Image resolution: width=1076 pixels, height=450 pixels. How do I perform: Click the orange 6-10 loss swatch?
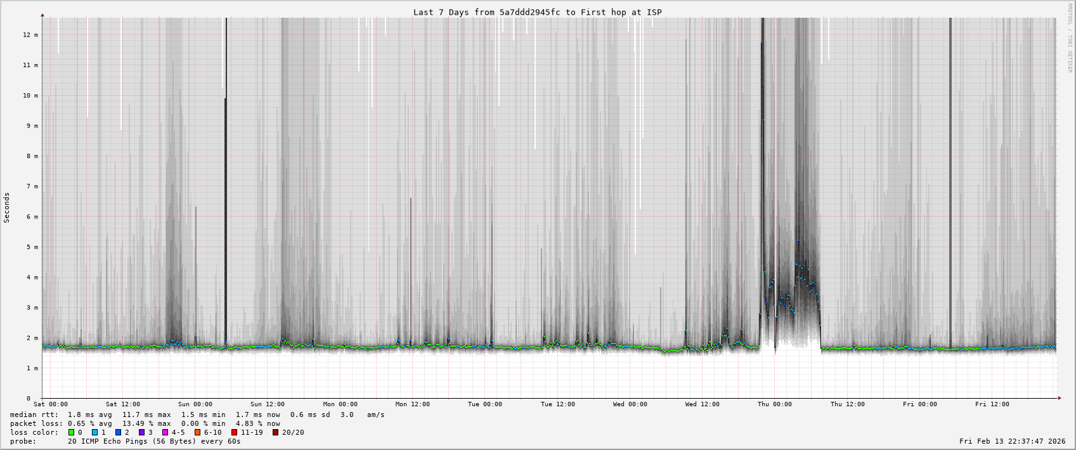pos(197,432)
